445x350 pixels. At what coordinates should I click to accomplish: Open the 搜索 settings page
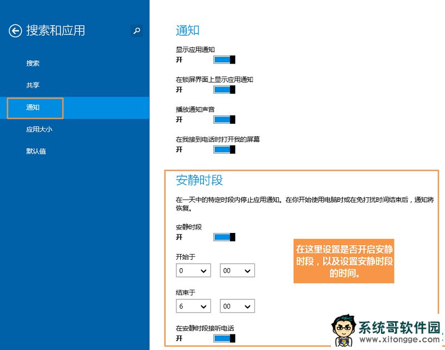point(33,64)
